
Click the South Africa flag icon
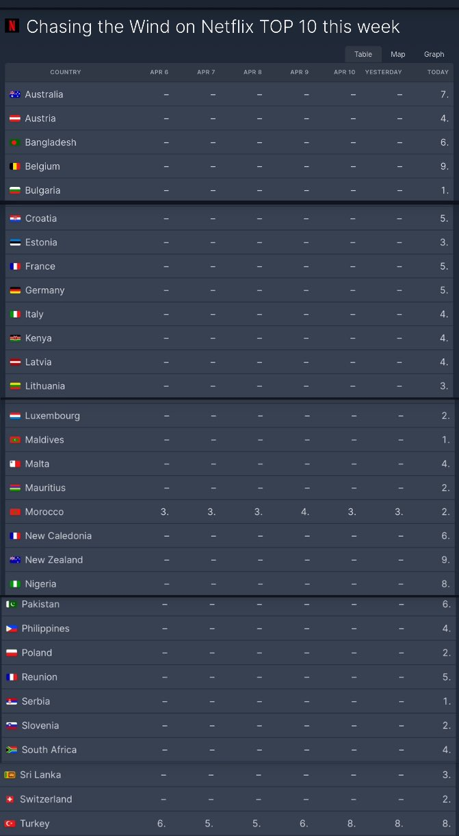(12, 750)
